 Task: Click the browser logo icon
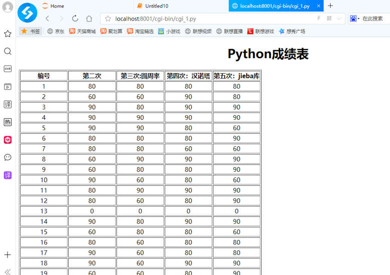pos(28,13)
